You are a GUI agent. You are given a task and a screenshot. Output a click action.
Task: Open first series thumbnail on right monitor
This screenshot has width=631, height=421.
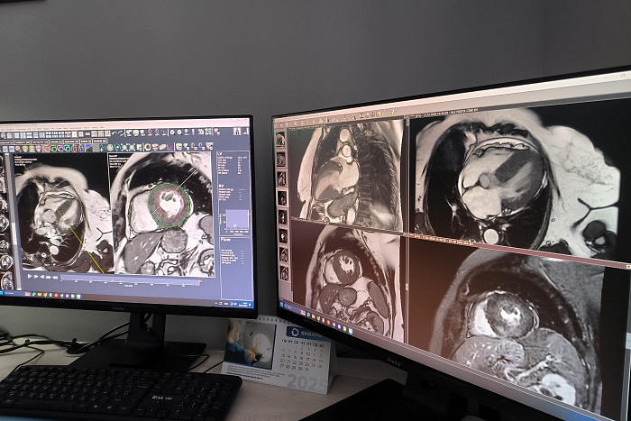280,140
